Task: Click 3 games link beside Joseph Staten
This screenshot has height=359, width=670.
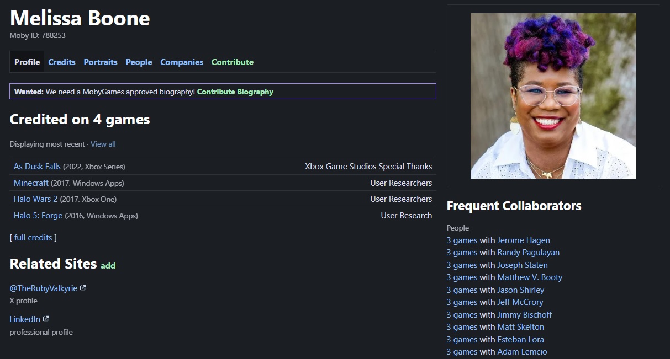Action: (x=462, y=265)
